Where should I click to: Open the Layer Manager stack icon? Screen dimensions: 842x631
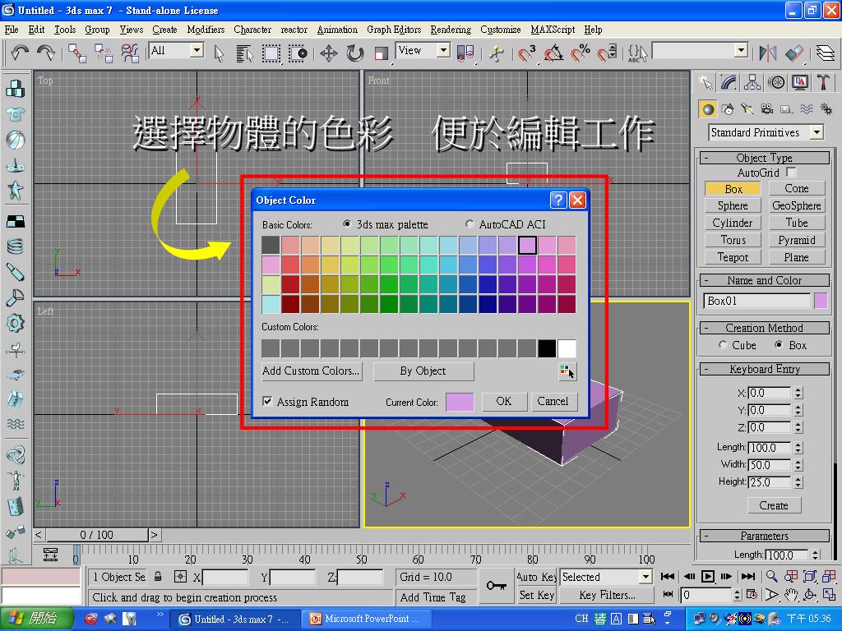tap(825, 53)
